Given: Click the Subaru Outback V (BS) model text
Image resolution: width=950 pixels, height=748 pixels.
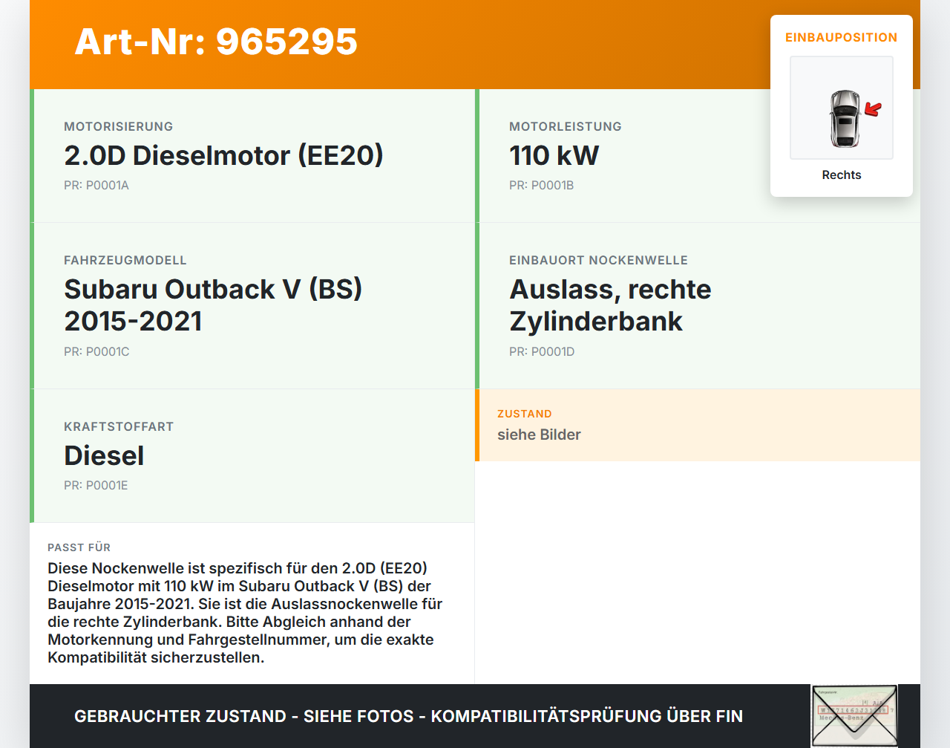Looking at the screenshot, I should [213, 305].
